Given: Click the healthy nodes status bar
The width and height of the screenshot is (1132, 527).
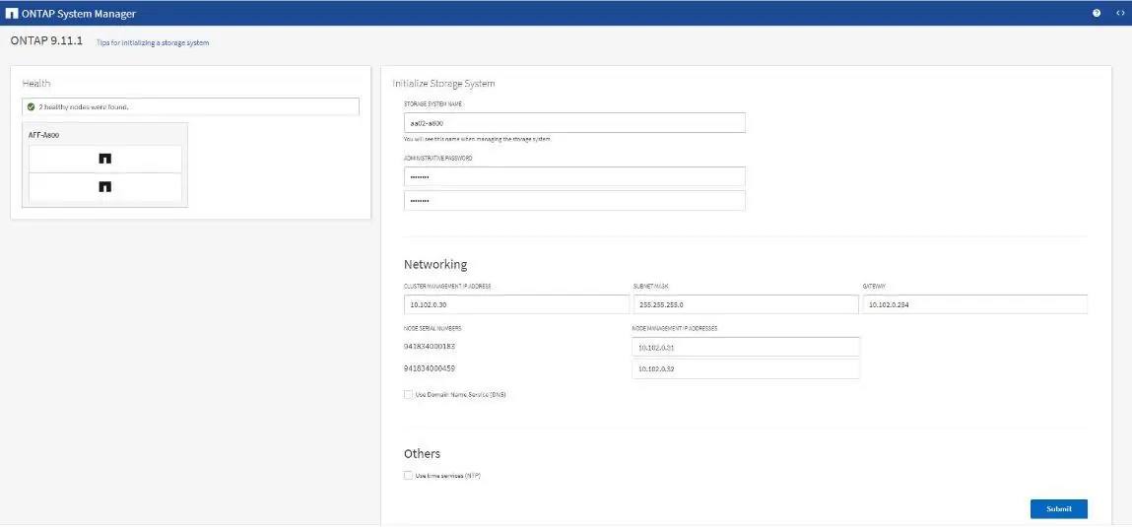Looking at the screenshot, I should (190, 106).
